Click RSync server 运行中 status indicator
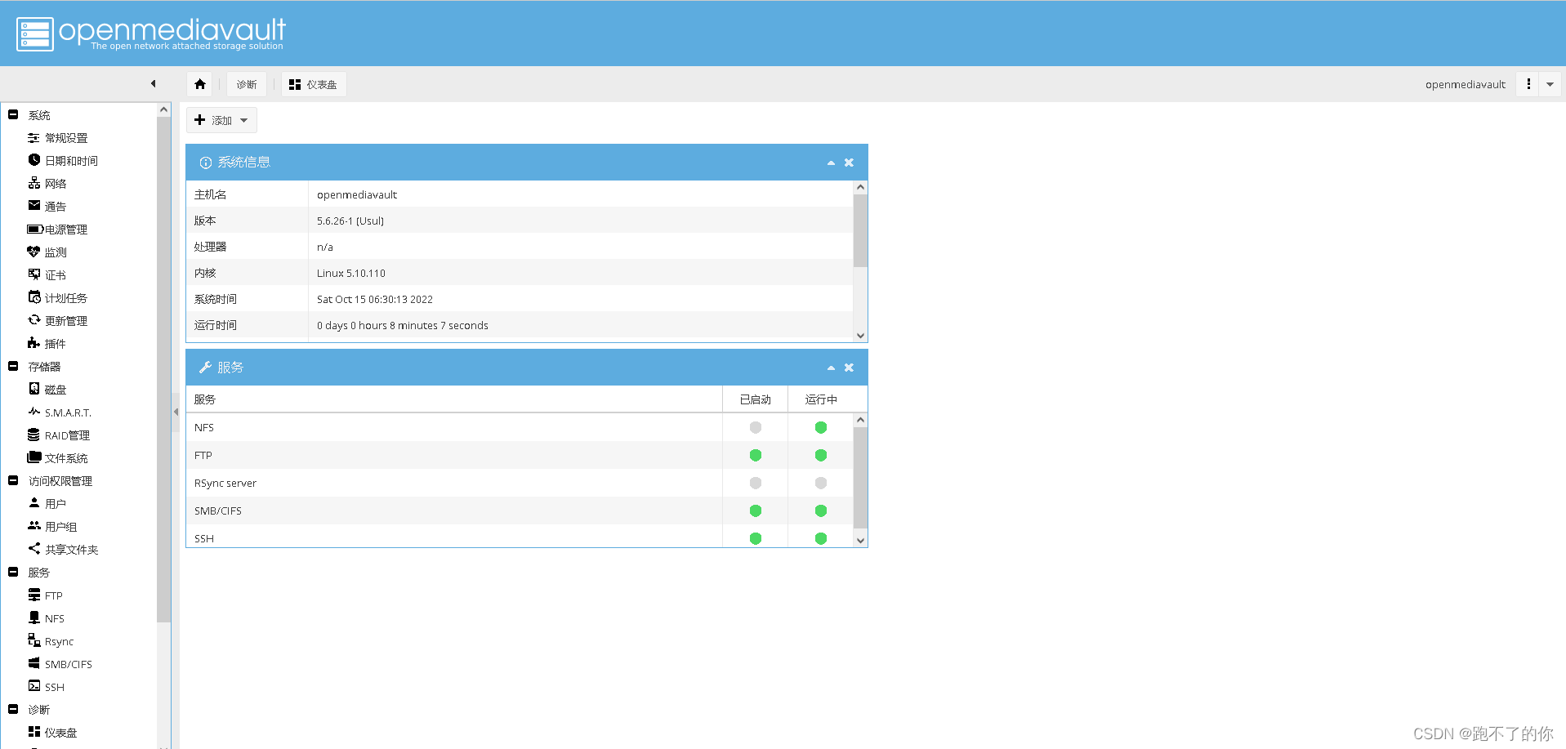1566x749 pixels. [x=821, y=483]
